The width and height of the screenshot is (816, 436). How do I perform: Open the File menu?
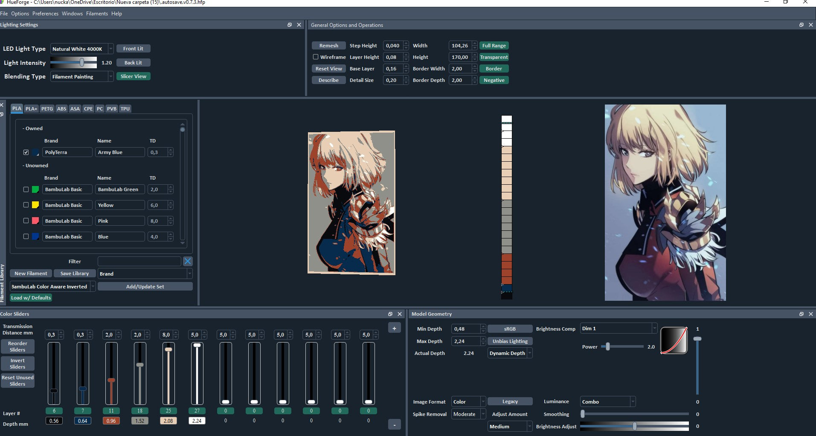pyautogui.click(x=4, y=14)
